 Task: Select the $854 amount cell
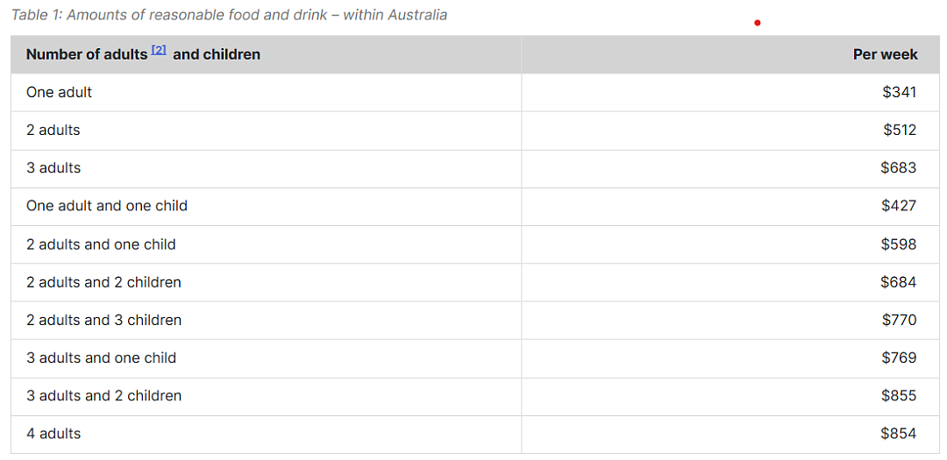899,434
